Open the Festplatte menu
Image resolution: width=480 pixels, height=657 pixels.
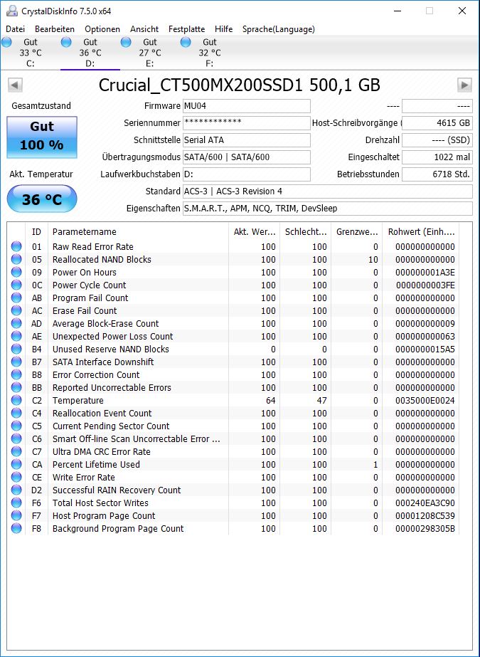tap(186, 29)
